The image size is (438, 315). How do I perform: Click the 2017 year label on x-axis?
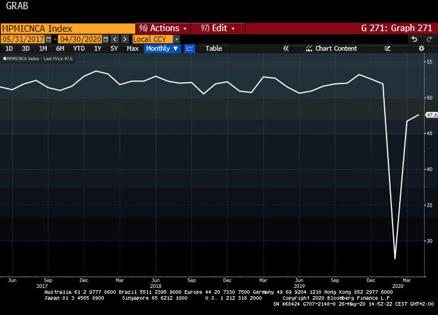[42, 286]
